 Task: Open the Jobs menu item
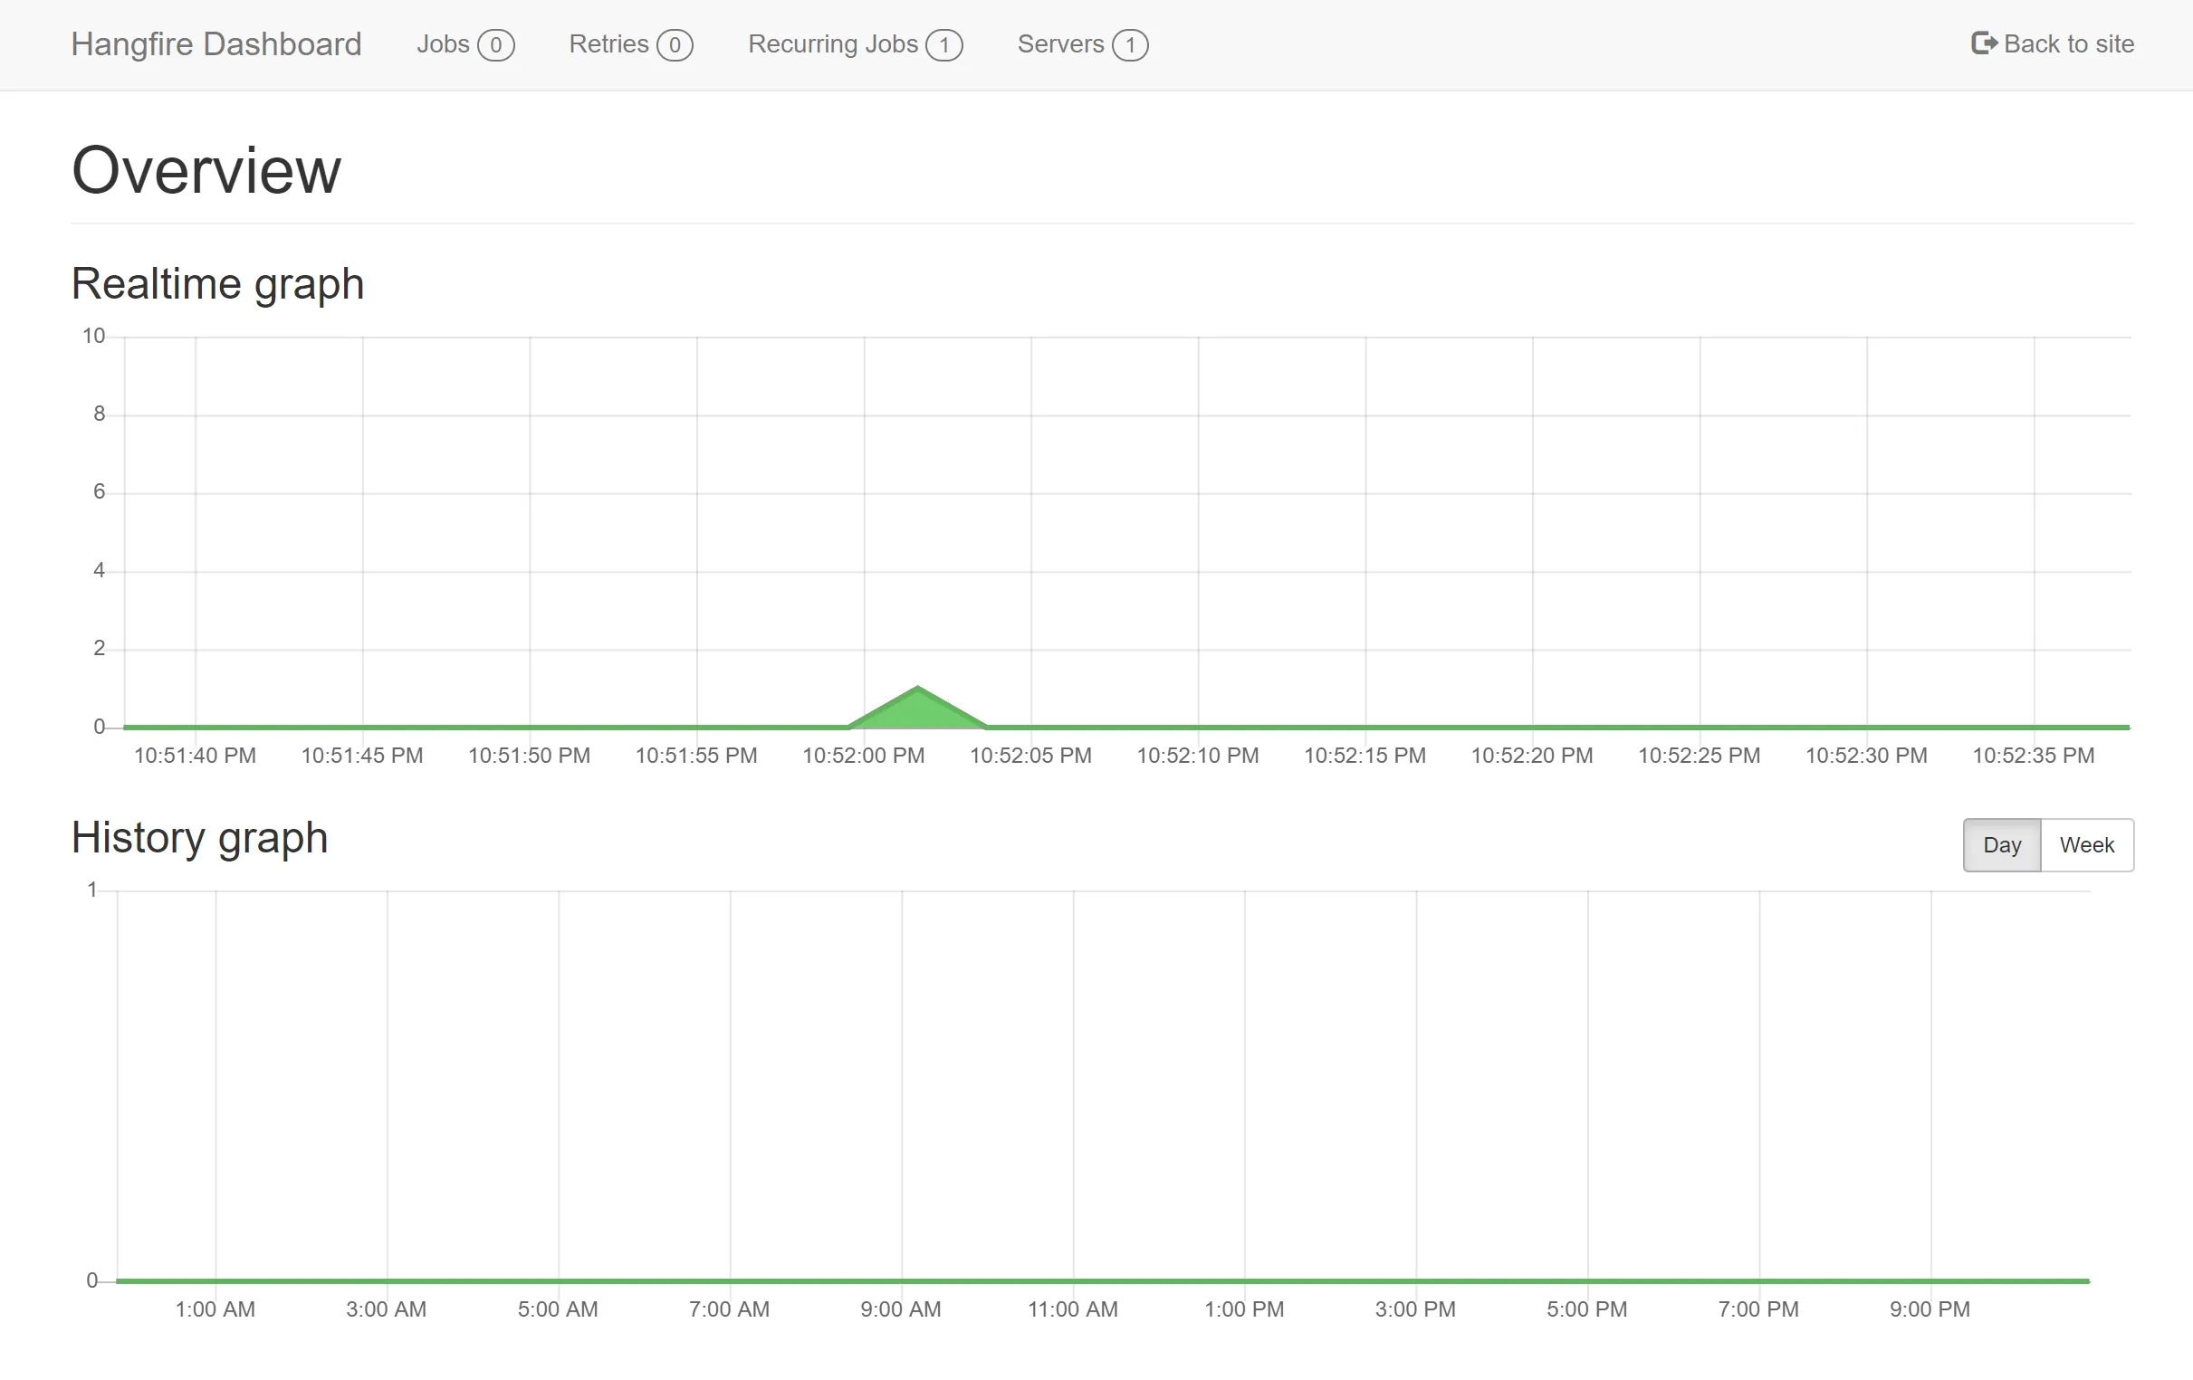pos(465,43)
